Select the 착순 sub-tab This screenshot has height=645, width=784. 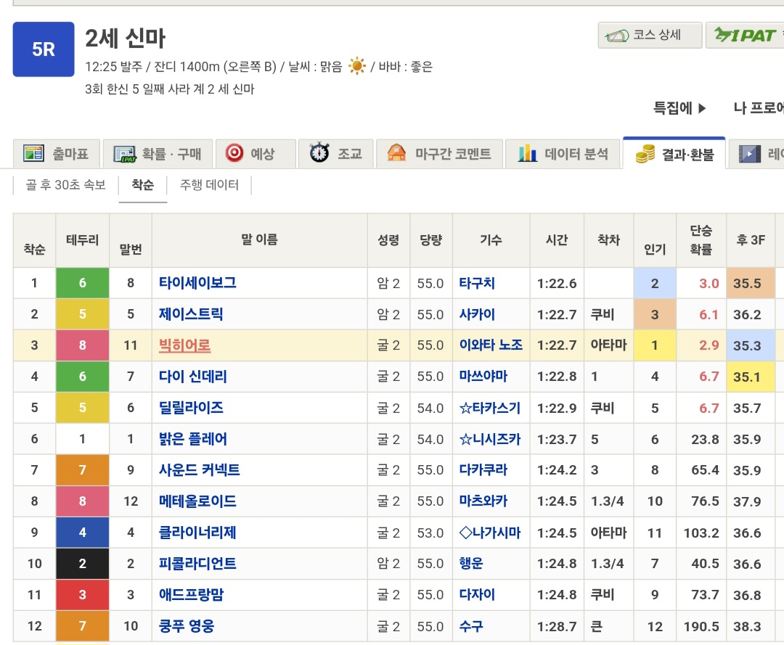pyautogui.click(x=142, y=185)
